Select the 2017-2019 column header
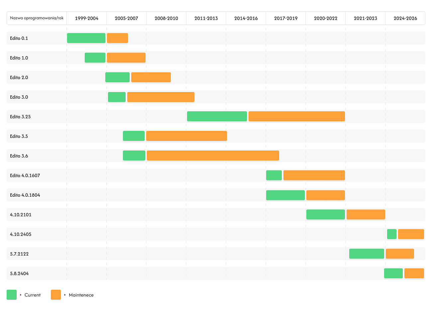Screen dimensions: 432x311 pos(286,18)
